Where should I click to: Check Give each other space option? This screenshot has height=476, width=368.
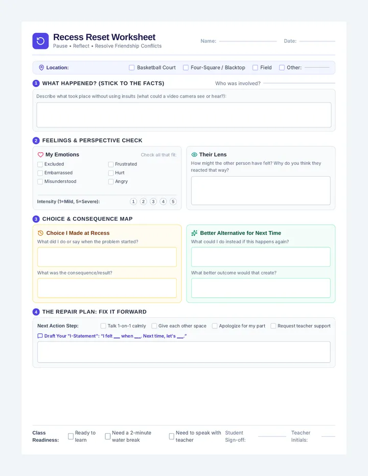(154, 326)
